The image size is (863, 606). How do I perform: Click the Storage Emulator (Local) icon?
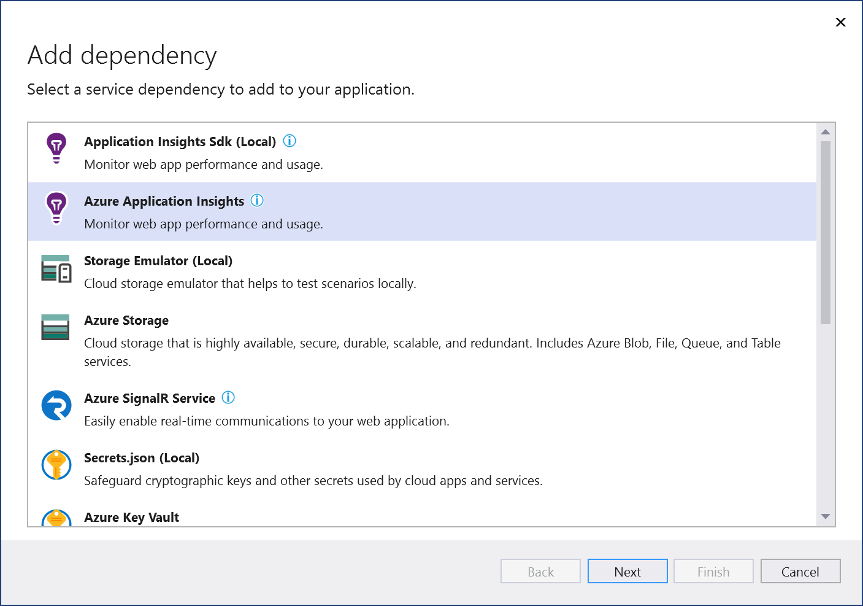(56, 269)
